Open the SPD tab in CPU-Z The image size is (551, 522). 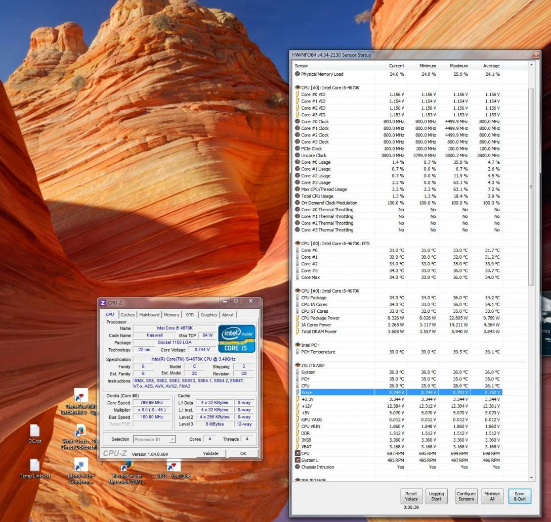(190, 315)
